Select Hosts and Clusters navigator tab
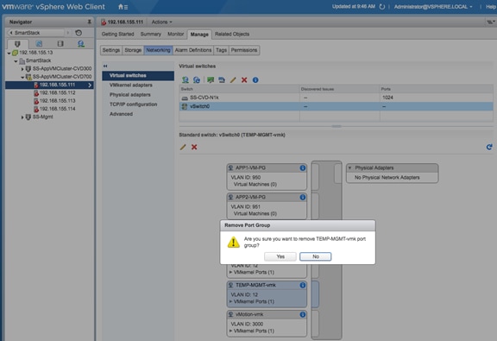The image size is (497, 341). pos(17,44)
